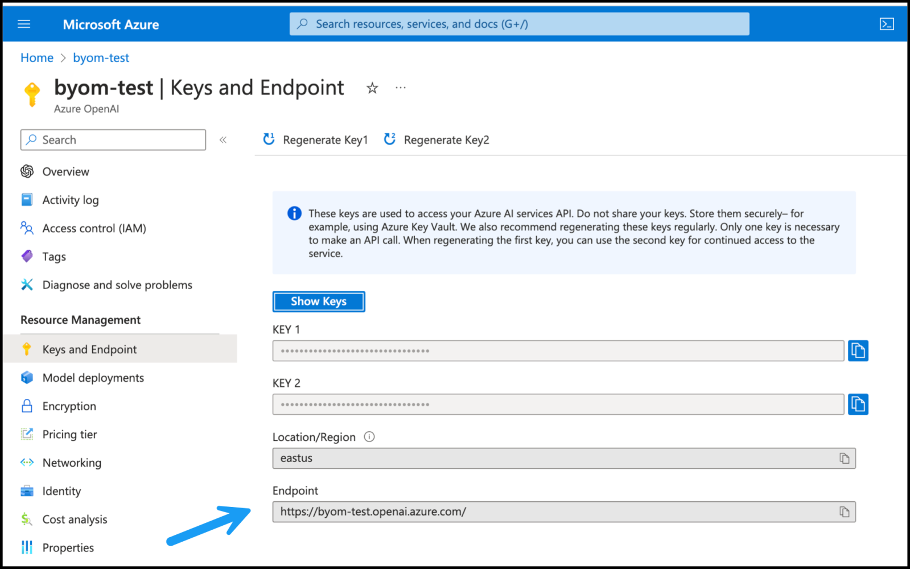This screenshot has width=910, height=569.
Task: Click the Model deployments cube icon
Action: pos(27,377)
